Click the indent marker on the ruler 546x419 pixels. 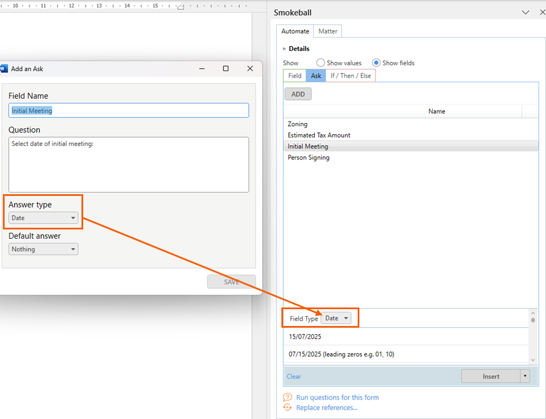click(180, 6)
